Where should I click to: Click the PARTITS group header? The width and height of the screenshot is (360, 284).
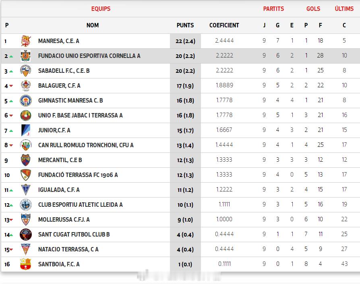pos(273,9)
